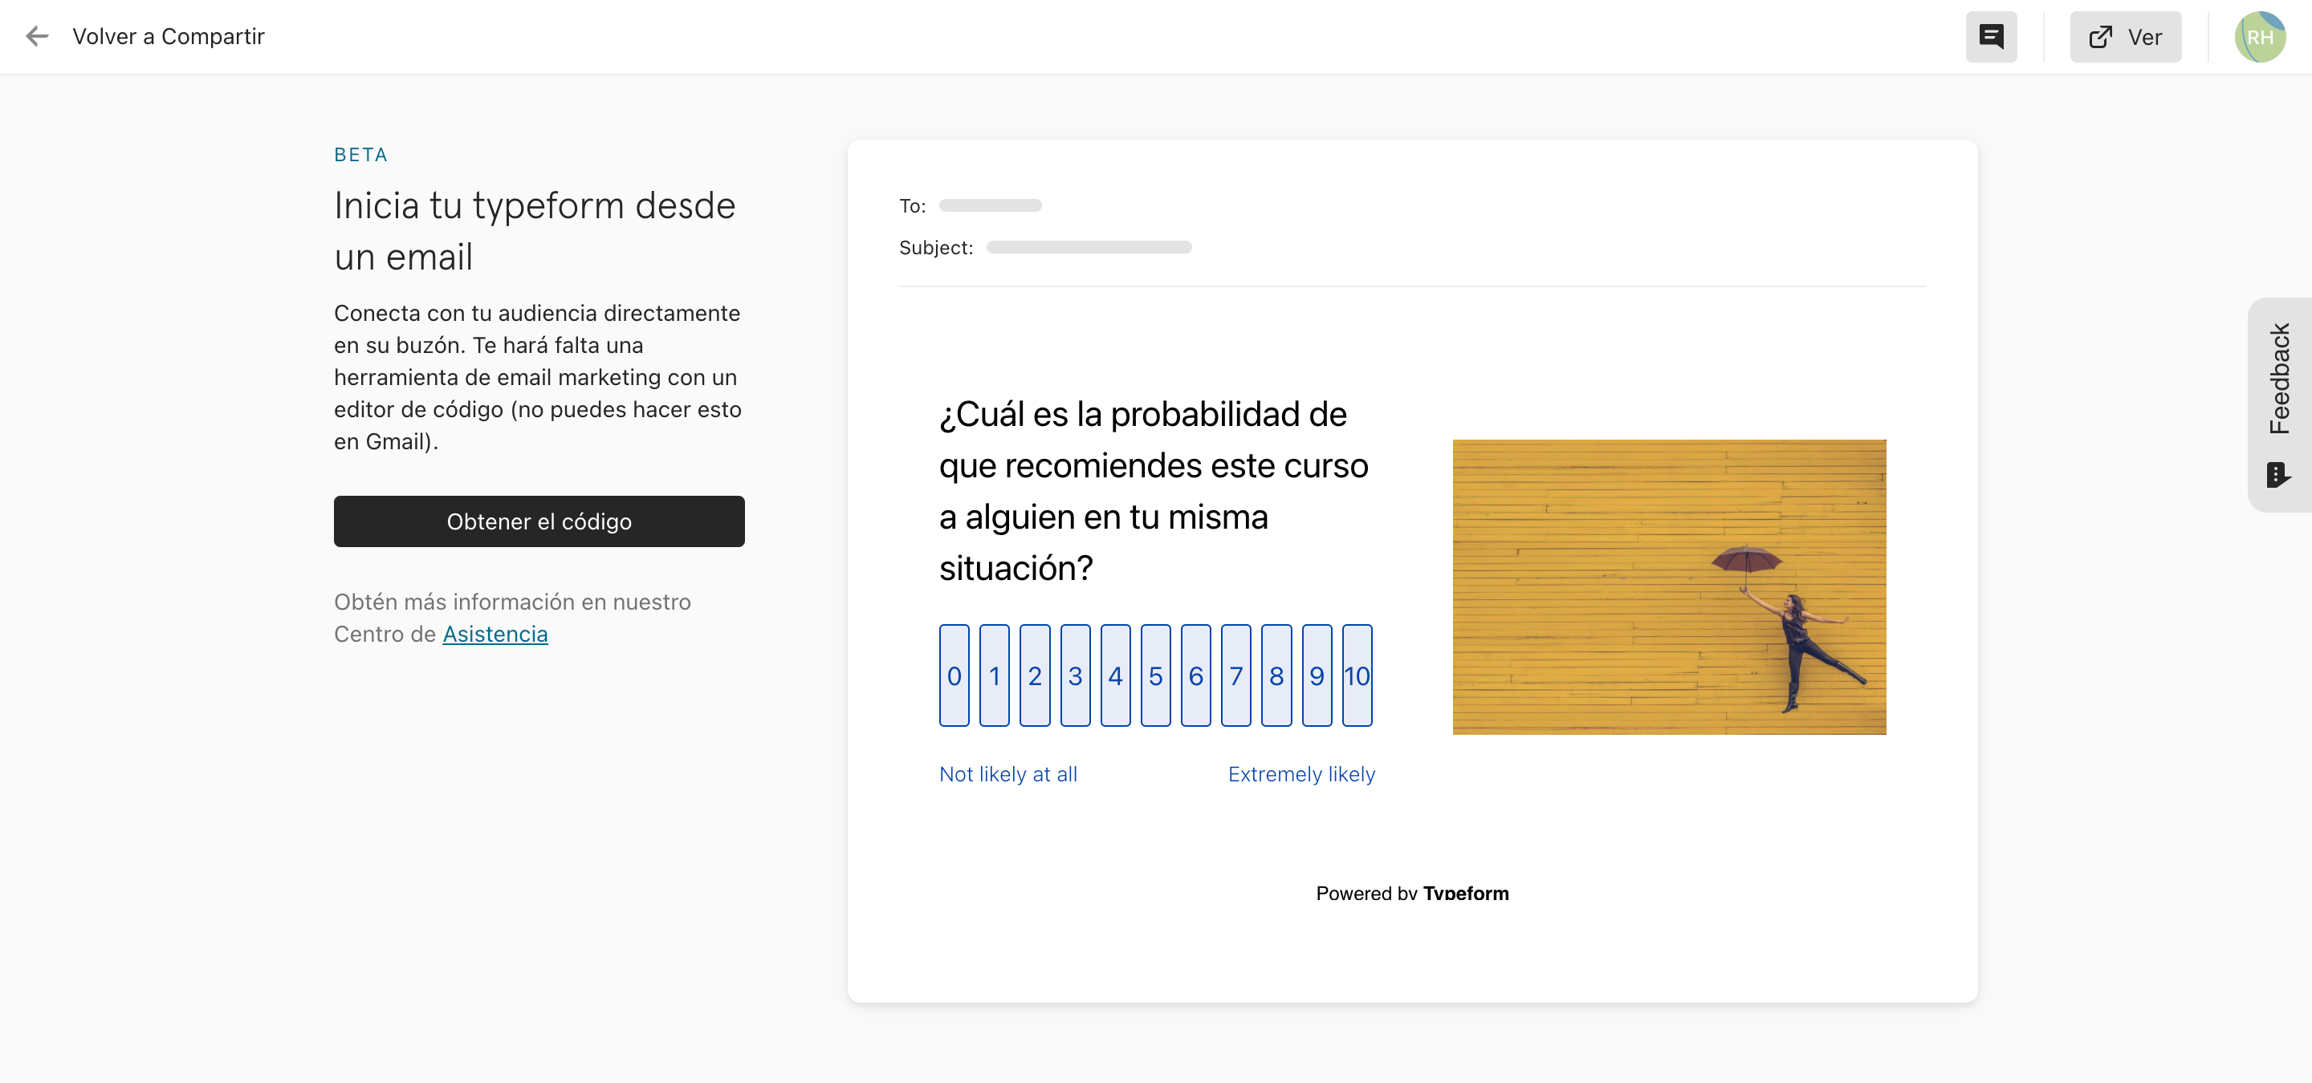This screenshot has width=2312, height=1083.
Task: Select rating 2 in preview
Action: tap(1035, 675)
